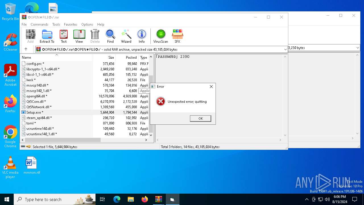Click the volume tray icon
Viewport: 364px width, 205px height.
[327, 199]
